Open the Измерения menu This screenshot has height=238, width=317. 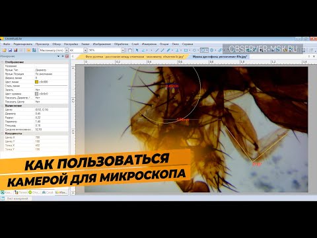click(x=149, y=44)
